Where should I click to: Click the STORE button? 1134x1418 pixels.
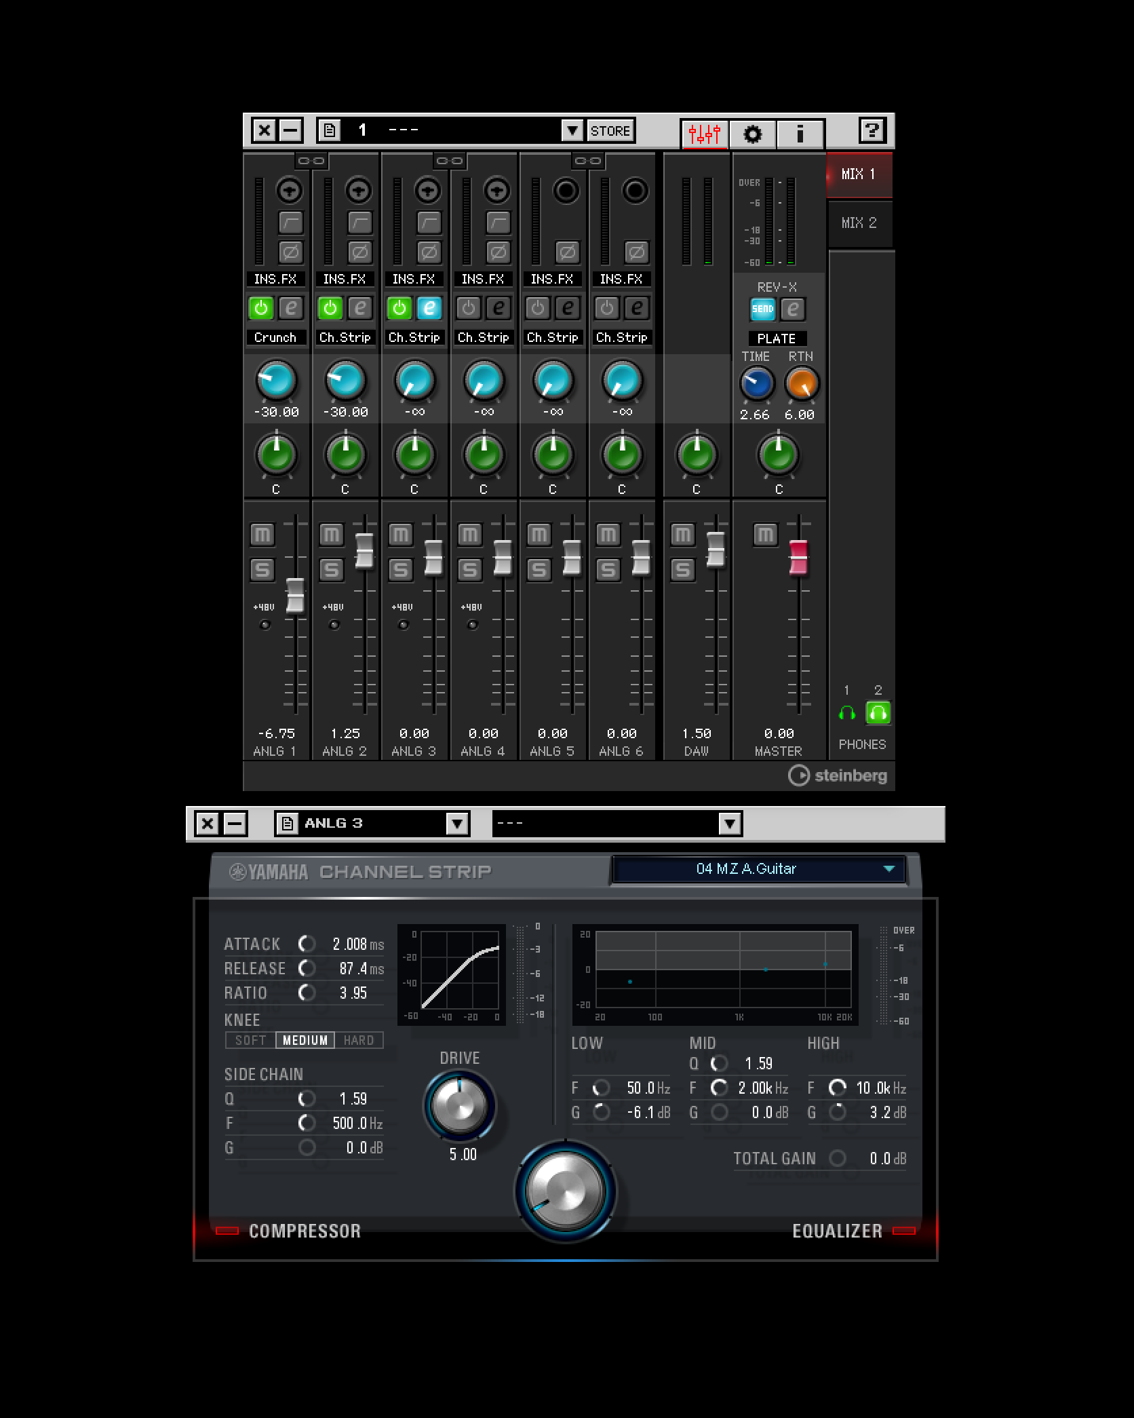[x=610, y=130]
